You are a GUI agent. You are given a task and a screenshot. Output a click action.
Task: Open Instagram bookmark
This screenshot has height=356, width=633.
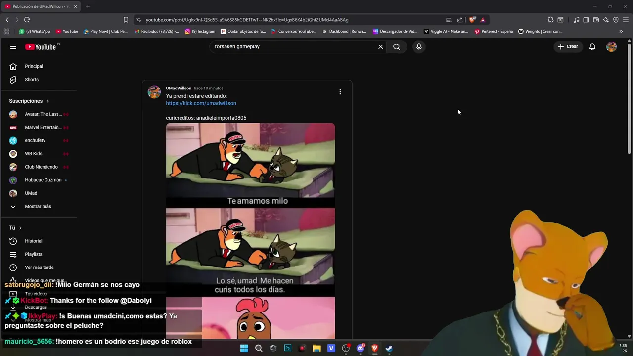(200, 31)
